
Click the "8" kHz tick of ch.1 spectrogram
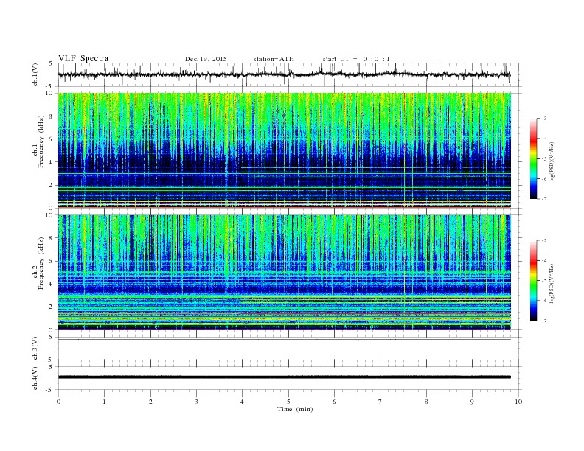[x=52, y=116]
